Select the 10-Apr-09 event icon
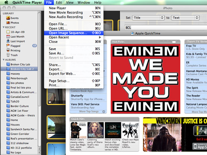The height and width of the screenshot is (155, 207). pyautogui.click(x=8, y=32)
